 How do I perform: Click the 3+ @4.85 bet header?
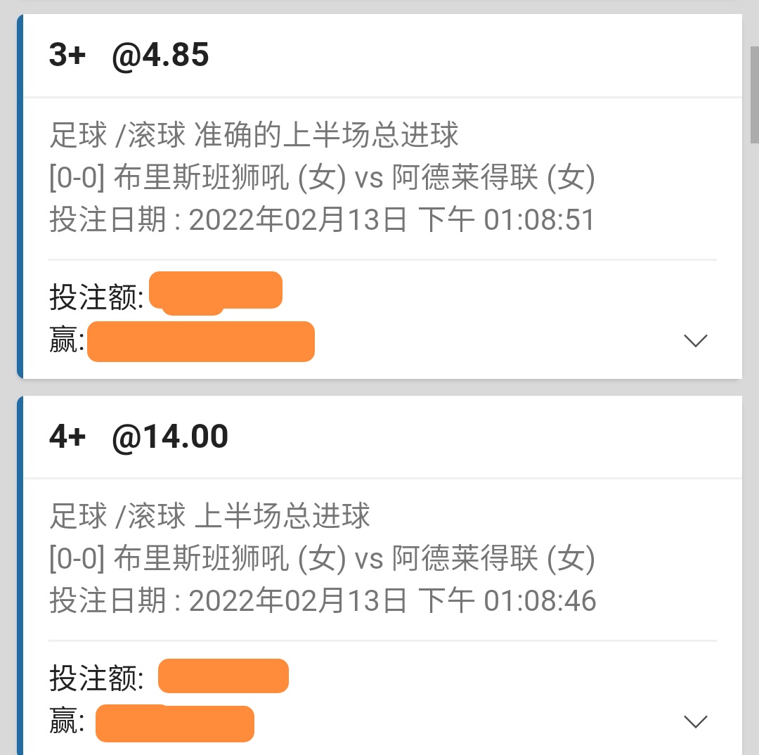click(x=129, y=55)
